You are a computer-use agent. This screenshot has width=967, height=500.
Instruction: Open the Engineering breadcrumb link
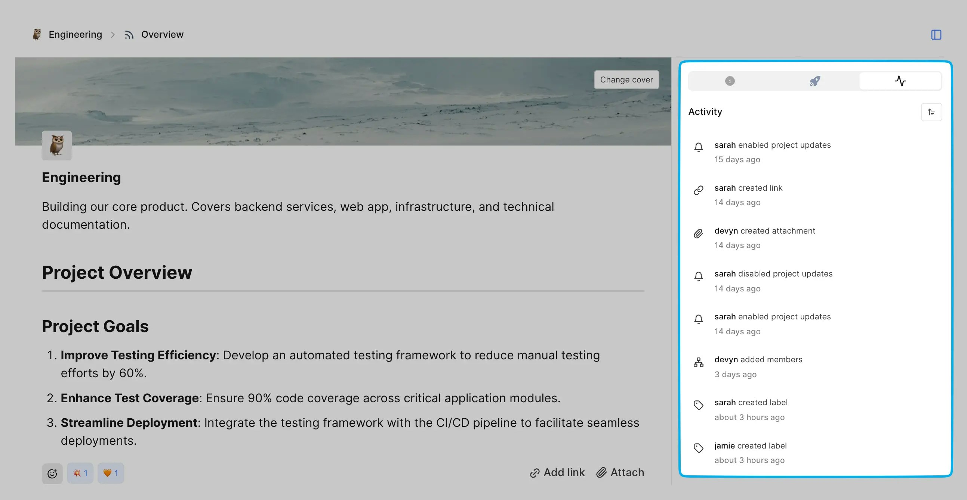pyautogui.click(x=75, y=34)
